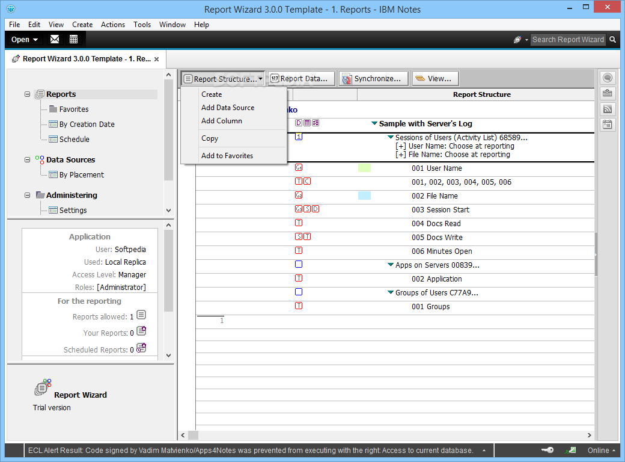Close the Report Wizard template tab
This screenshot has height=462, width=625.
(x=157, y=59)
